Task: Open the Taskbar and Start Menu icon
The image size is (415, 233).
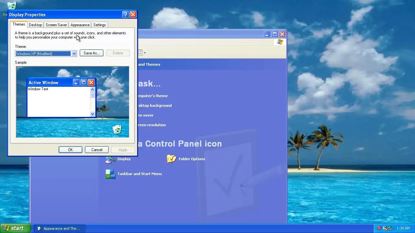Action: tap(110, 174)
